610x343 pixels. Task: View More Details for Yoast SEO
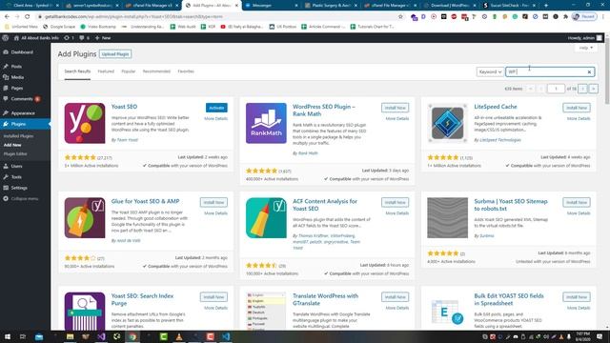[216, 118]
